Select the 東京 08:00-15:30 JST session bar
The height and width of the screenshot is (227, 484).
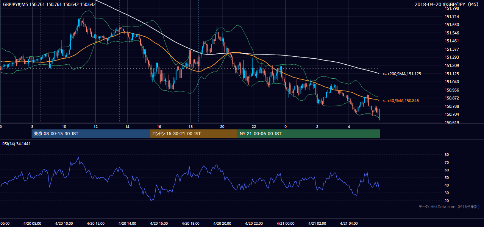(91, 134)
